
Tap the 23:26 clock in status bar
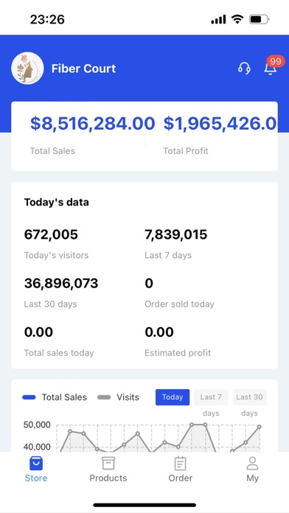click(x=47, y=20)
